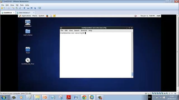179x100 pixels.
Task: Select the CentOS_6.6_Final disc icon
Action: click(28, 61)
